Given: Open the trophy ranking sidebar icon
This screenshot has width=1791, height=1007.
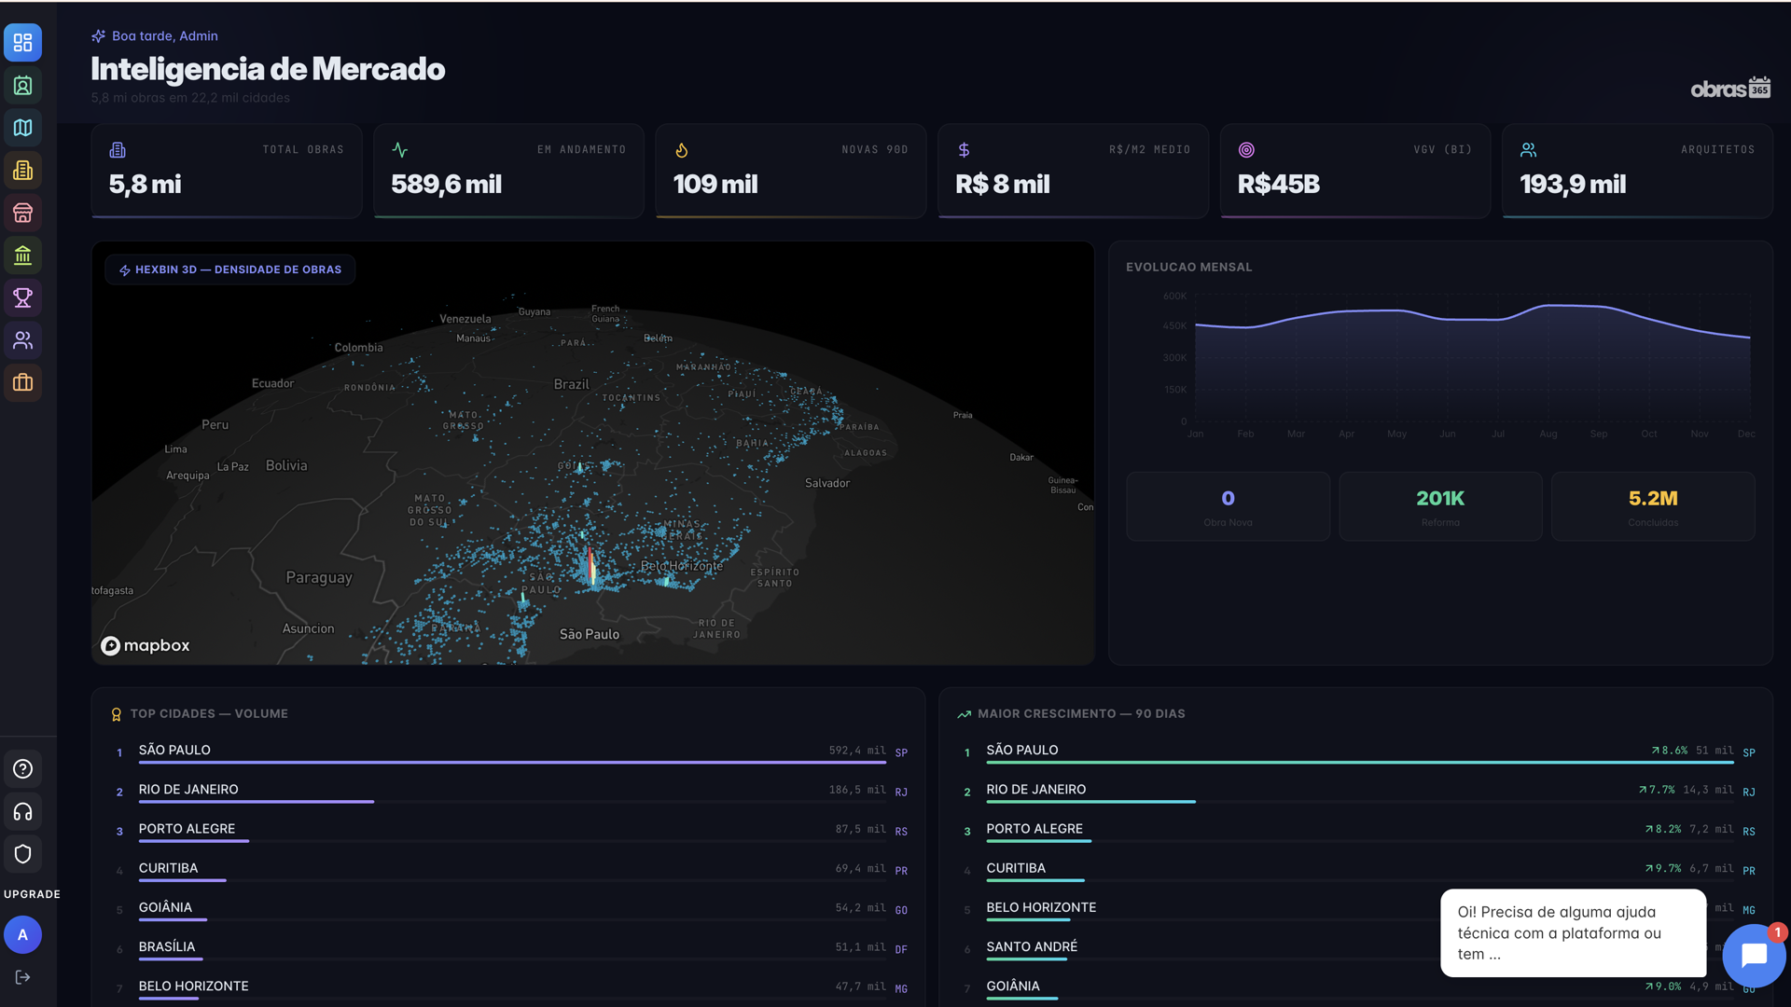Looking at the screenshot, I should coord(22,297).
